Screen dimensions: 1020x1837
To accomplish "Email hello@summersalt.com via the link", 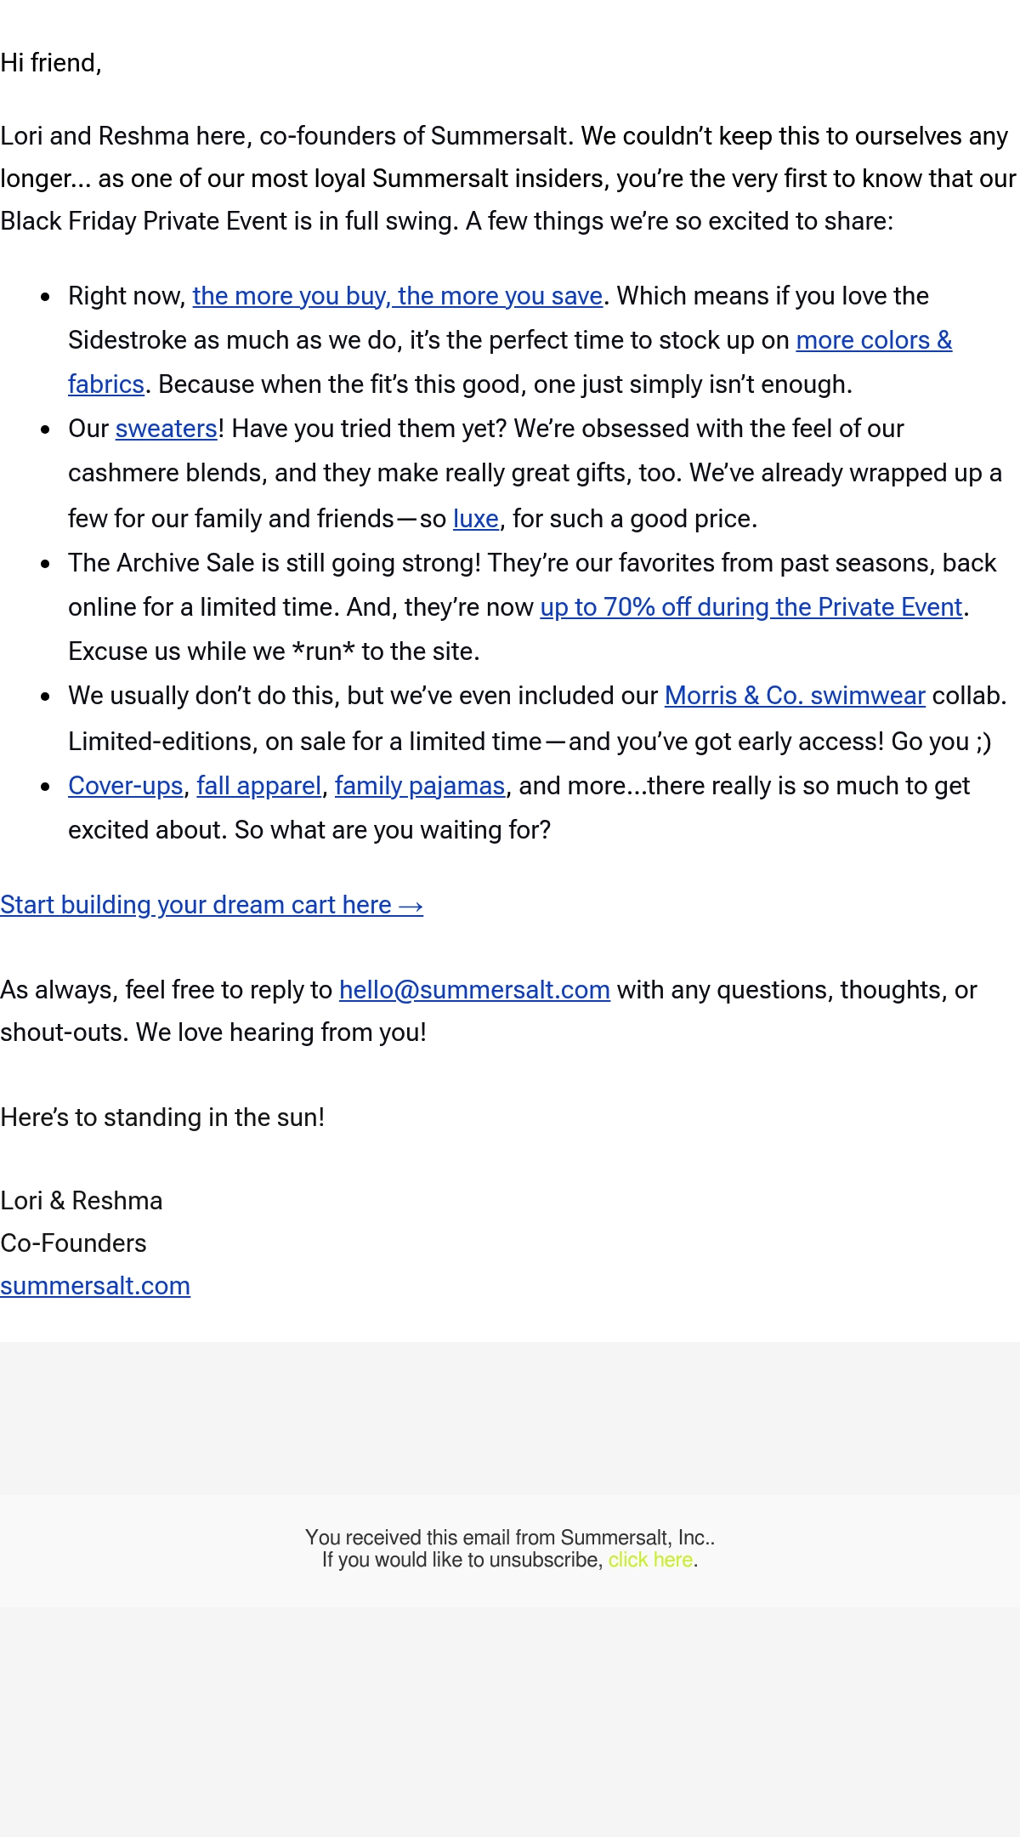I will [x=474, y=990].
